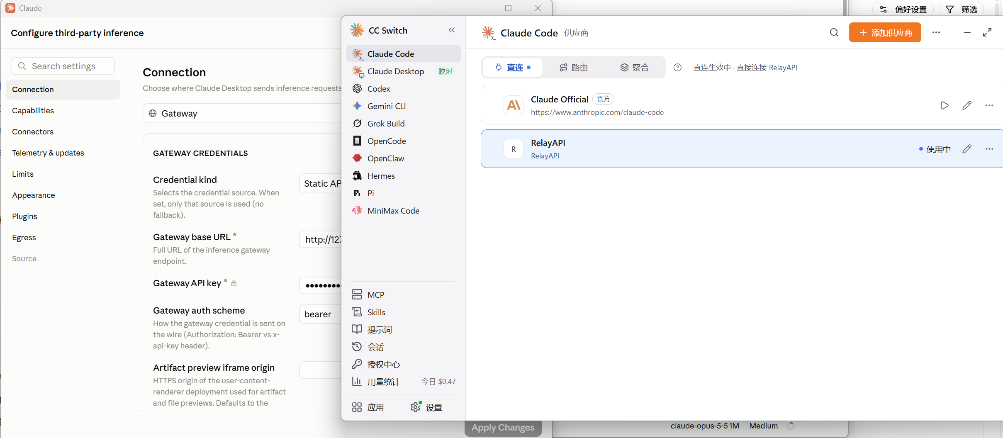Select Codex in the CC Switch sidebar
The height and width of the screenshot is (438, 1003).
[403, 89]
